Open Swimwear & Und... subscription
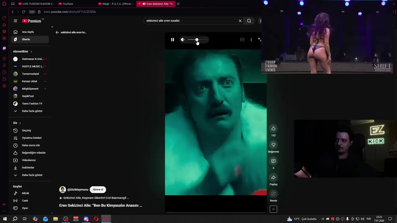397x223 pixels. coord(30,59)
